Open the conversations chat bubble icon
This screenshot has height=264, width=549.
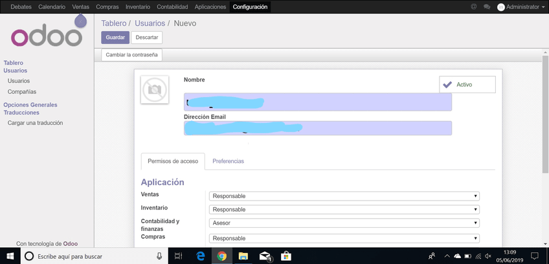(487, 6)
